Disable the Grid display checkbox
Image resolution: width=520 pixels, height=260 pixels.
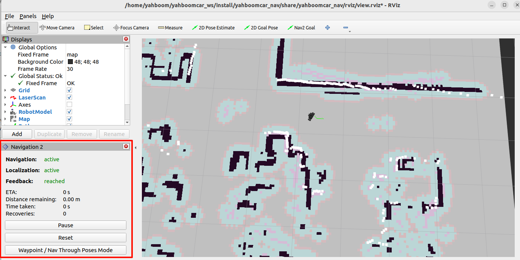[x=69, y=90]
